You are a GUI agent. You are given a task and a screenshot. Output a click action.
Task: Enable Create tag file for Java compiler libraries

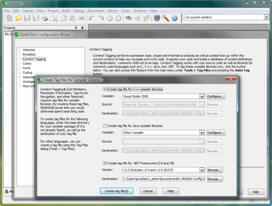coord(105,126)
